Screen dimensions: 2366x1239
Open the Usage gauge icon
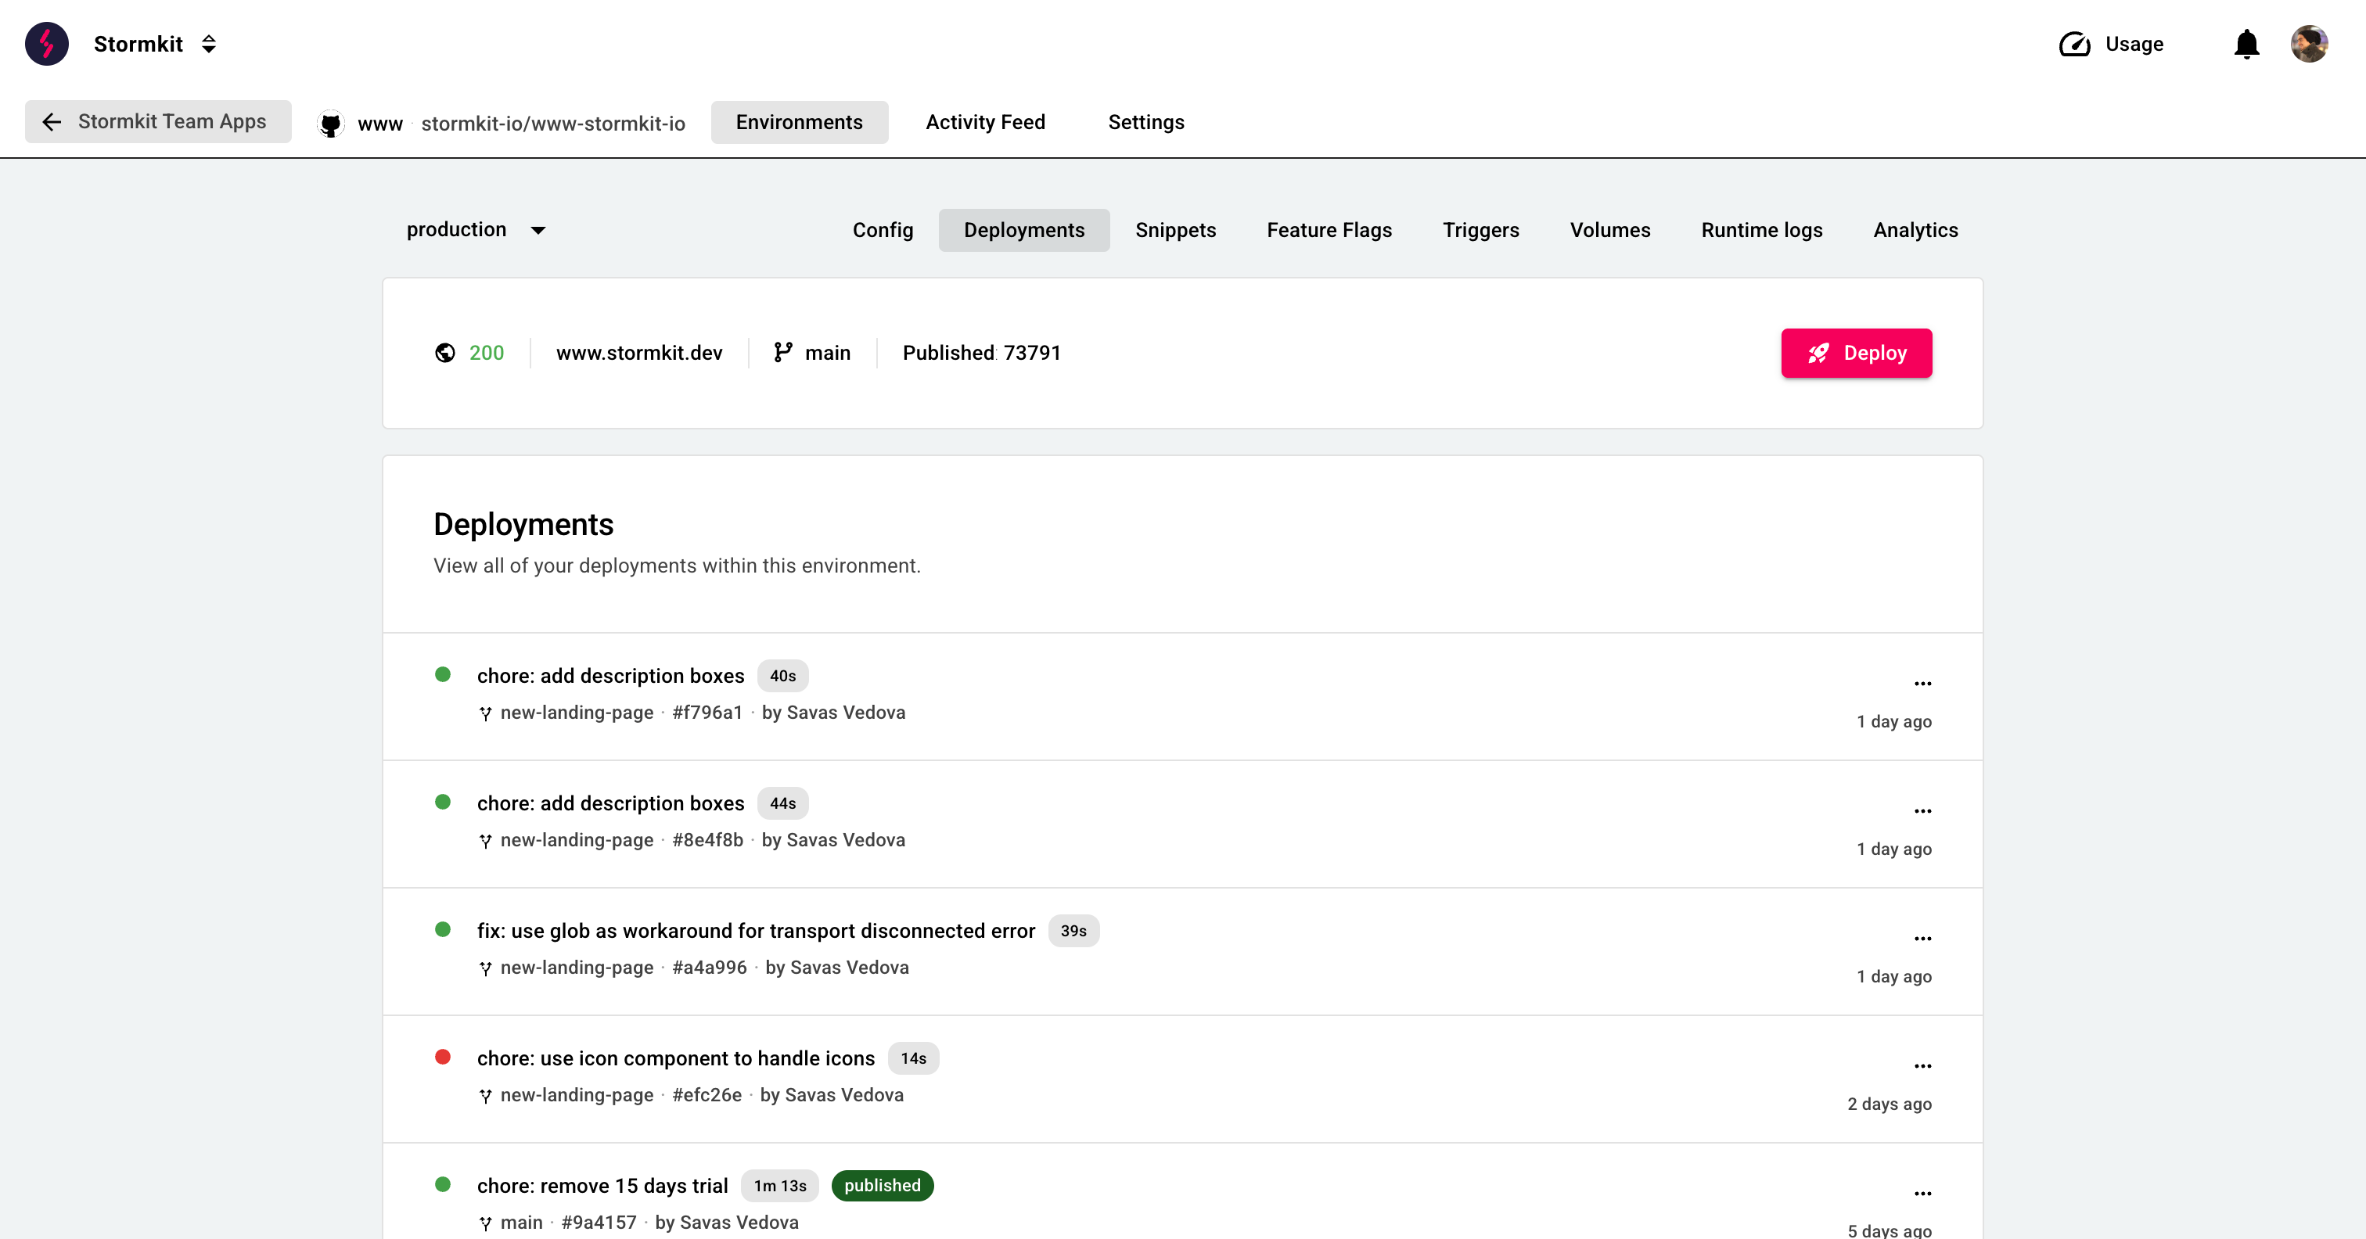[2074, 44]
